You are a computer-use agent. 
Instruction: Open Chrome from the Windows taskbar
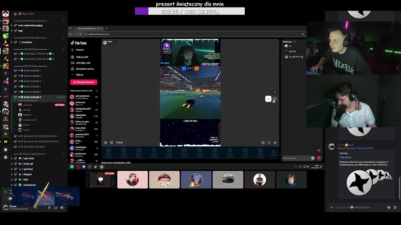coord(102,167)
